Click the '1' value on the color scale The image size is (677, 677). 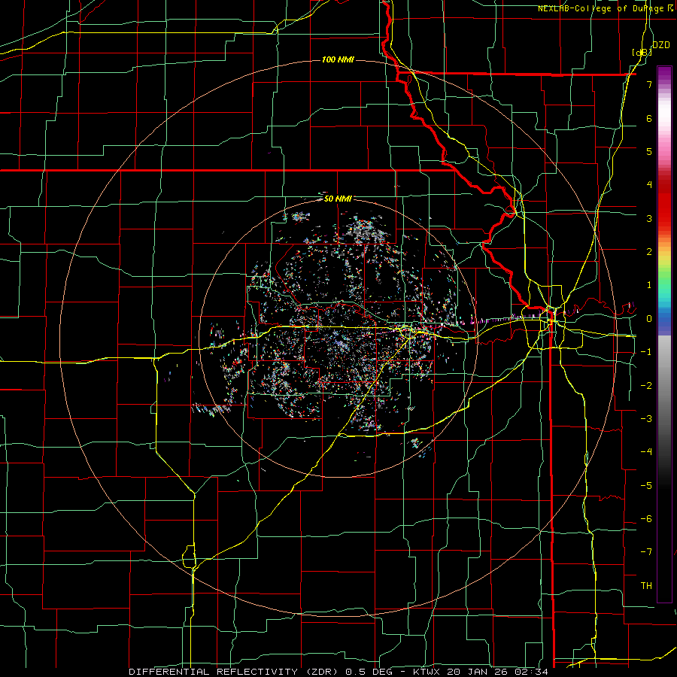click(x=649, y=285)
